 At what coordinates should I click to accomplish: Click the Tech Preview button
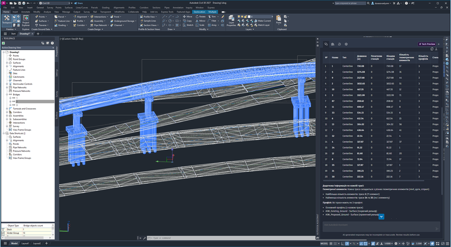pyautogui.click(x=427, y=44)
